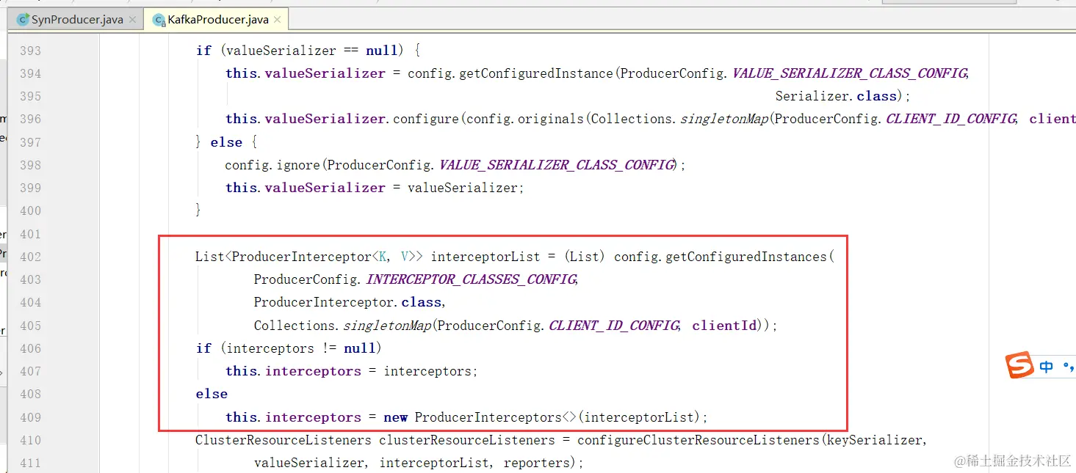Toggle the Chinese input mode 中 indicator
Screen dimensions: 1076x473
(x=1047, y=366)
